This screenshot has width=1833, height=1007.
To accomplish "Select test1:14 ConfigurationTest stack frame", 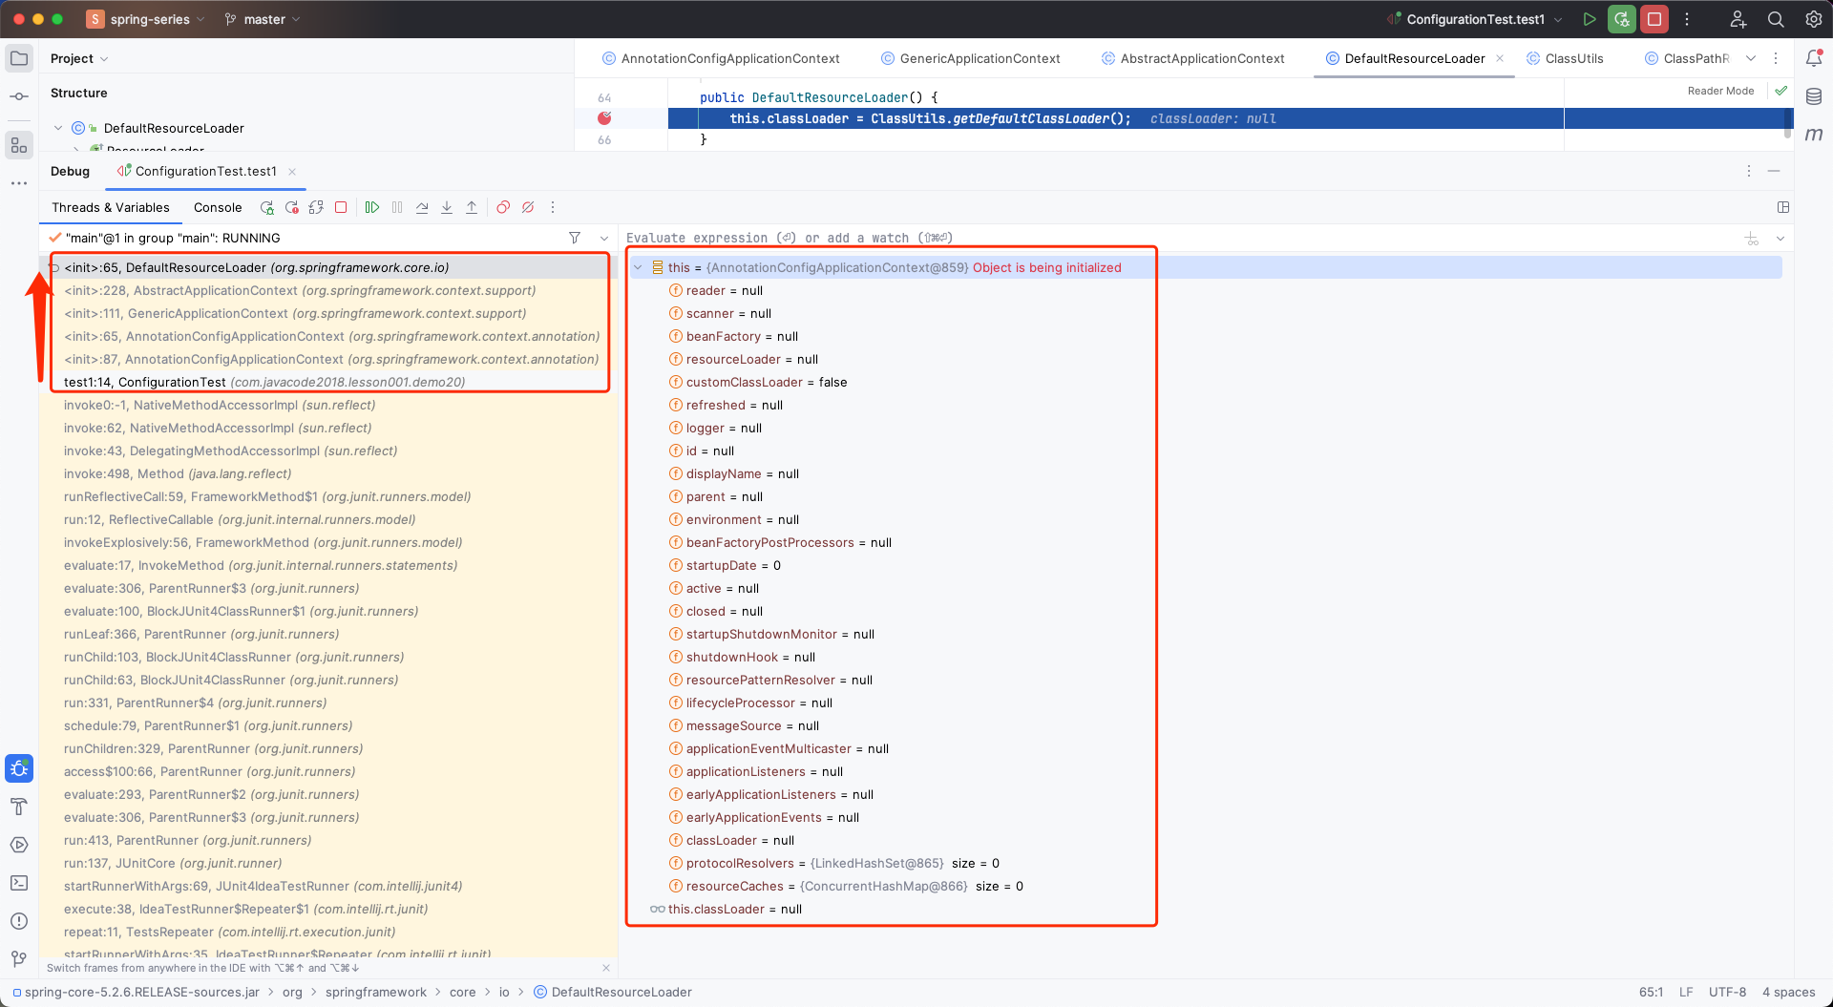I will point(264,382).
